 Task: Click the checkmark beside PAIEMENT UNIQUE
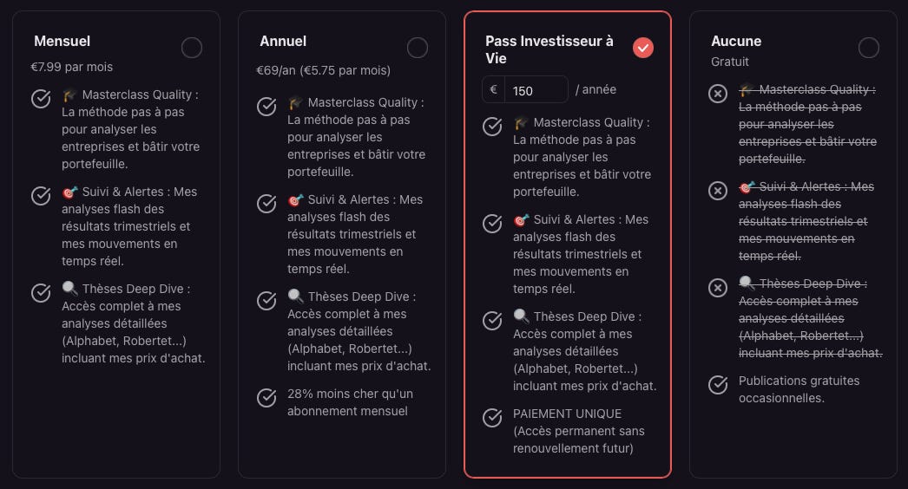pyautogui.click(x=492, y=417)
